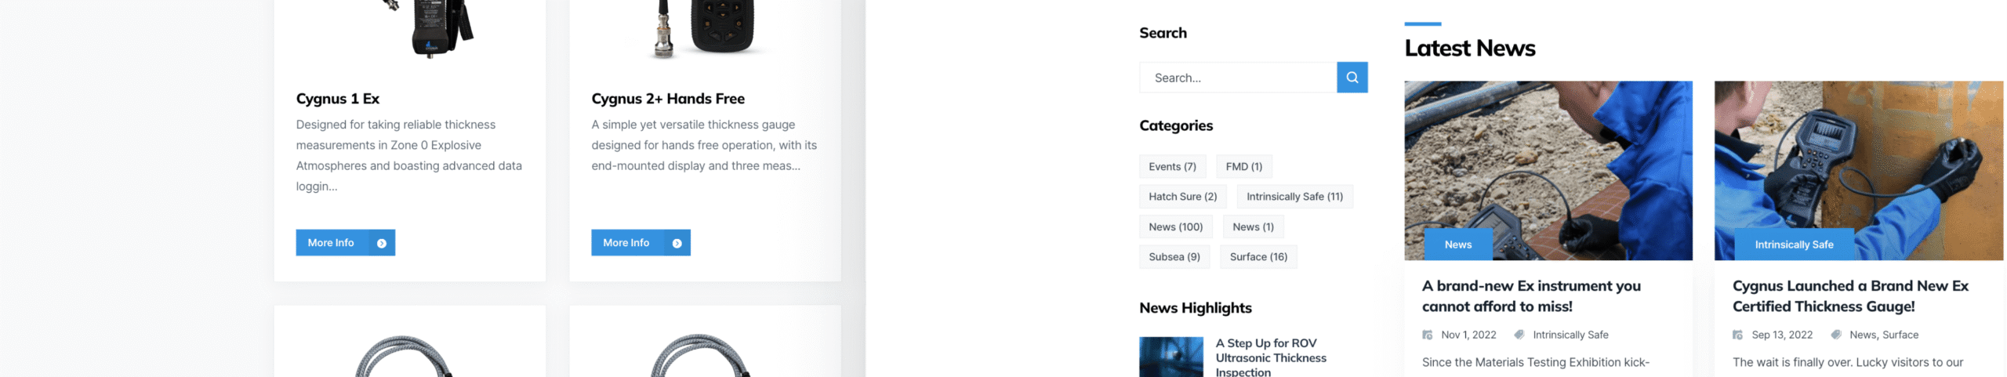Image resolution: width=2007 pixels, height=377 pixels.
Task: Open article A brand-new Ex instrument you cannot afford to miss!
Action: (1530, 296)
